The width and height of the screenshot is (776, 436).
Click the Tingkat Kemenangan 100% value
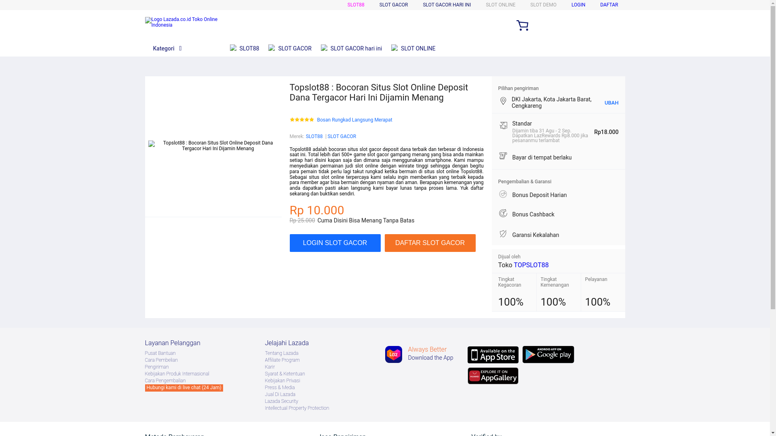553,302
